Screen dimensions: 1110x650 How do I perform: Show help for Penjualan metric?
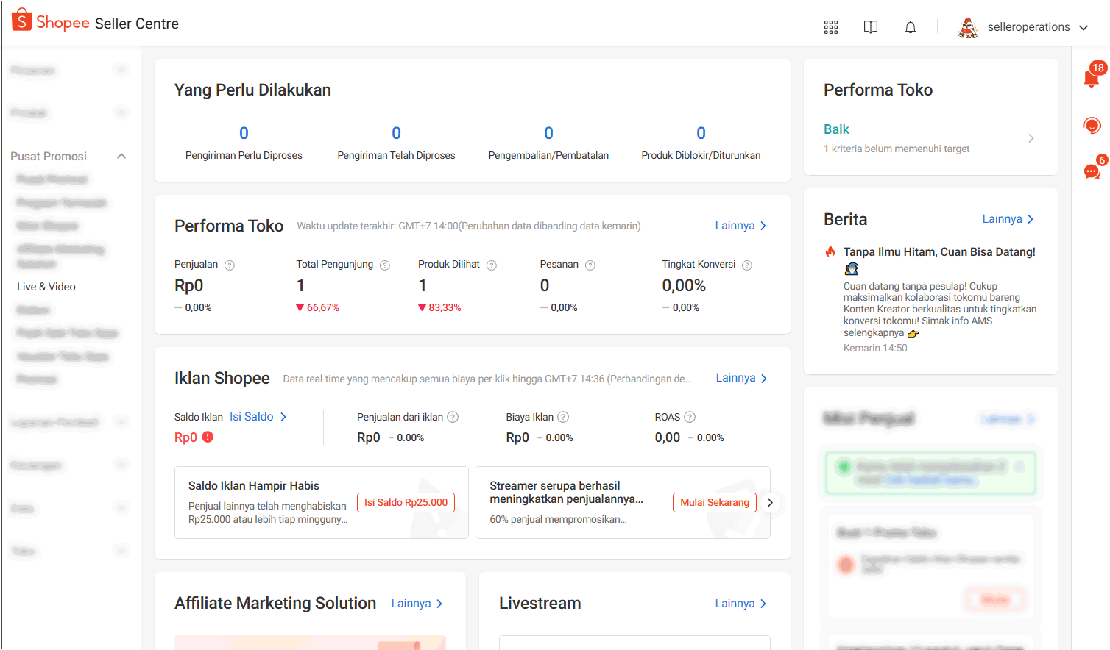coord(230,265)
